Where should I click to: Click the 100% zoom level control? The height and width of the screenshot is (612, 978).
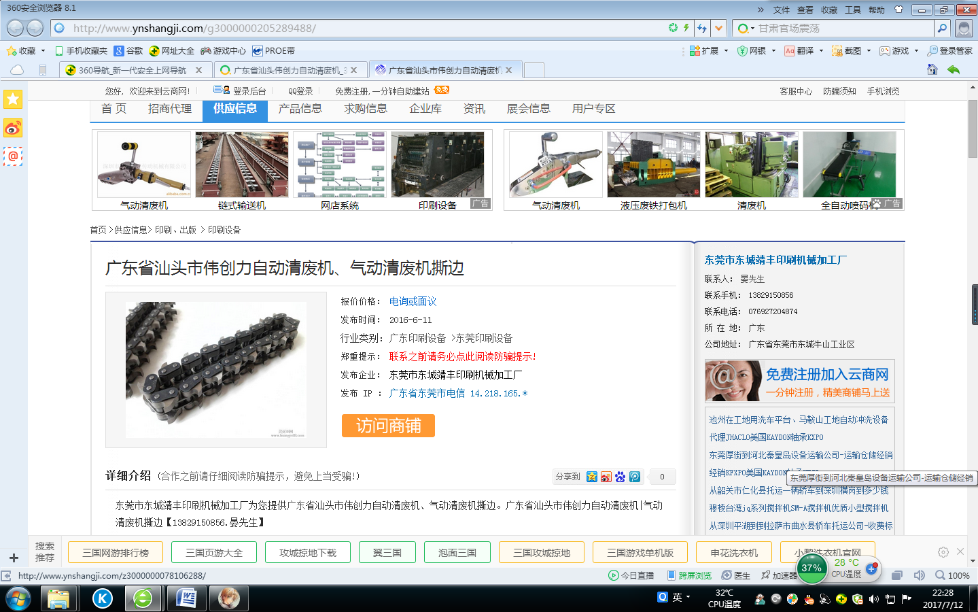tap(952, 575)
